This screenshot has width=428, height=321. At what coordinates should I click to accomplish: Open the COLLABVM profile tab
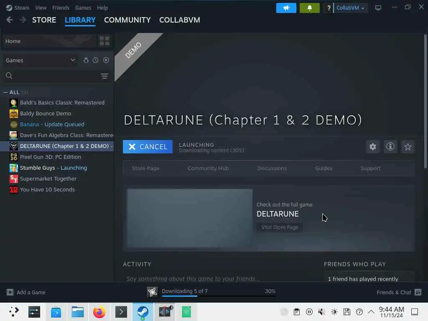tap(180, 20)
